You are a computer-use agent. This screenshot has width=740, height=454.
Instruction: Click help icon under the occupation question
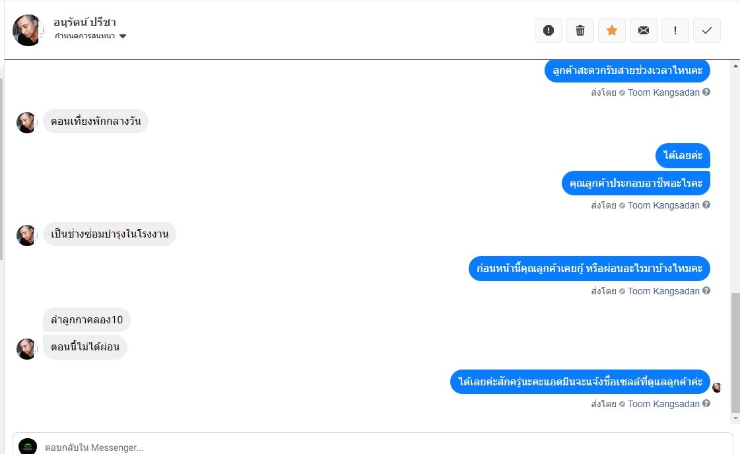tap(706, 205)
